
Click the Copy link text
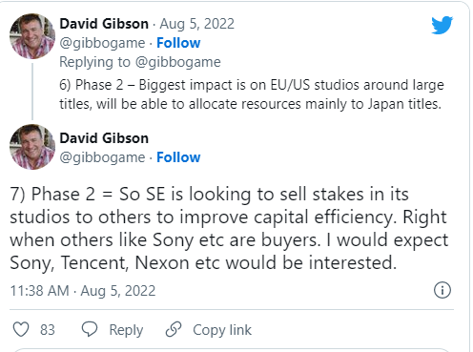pos(222,330)
